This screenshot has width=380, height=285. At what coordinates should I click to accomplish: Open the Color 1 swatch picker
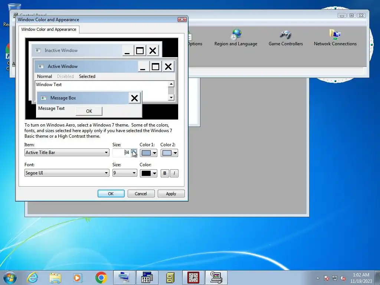pyautogui.click(x=148, y=153)
